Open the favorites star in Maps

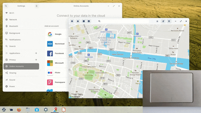(157, 21)
